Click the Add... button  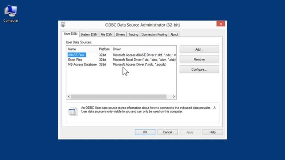click(x=199, y=49)
